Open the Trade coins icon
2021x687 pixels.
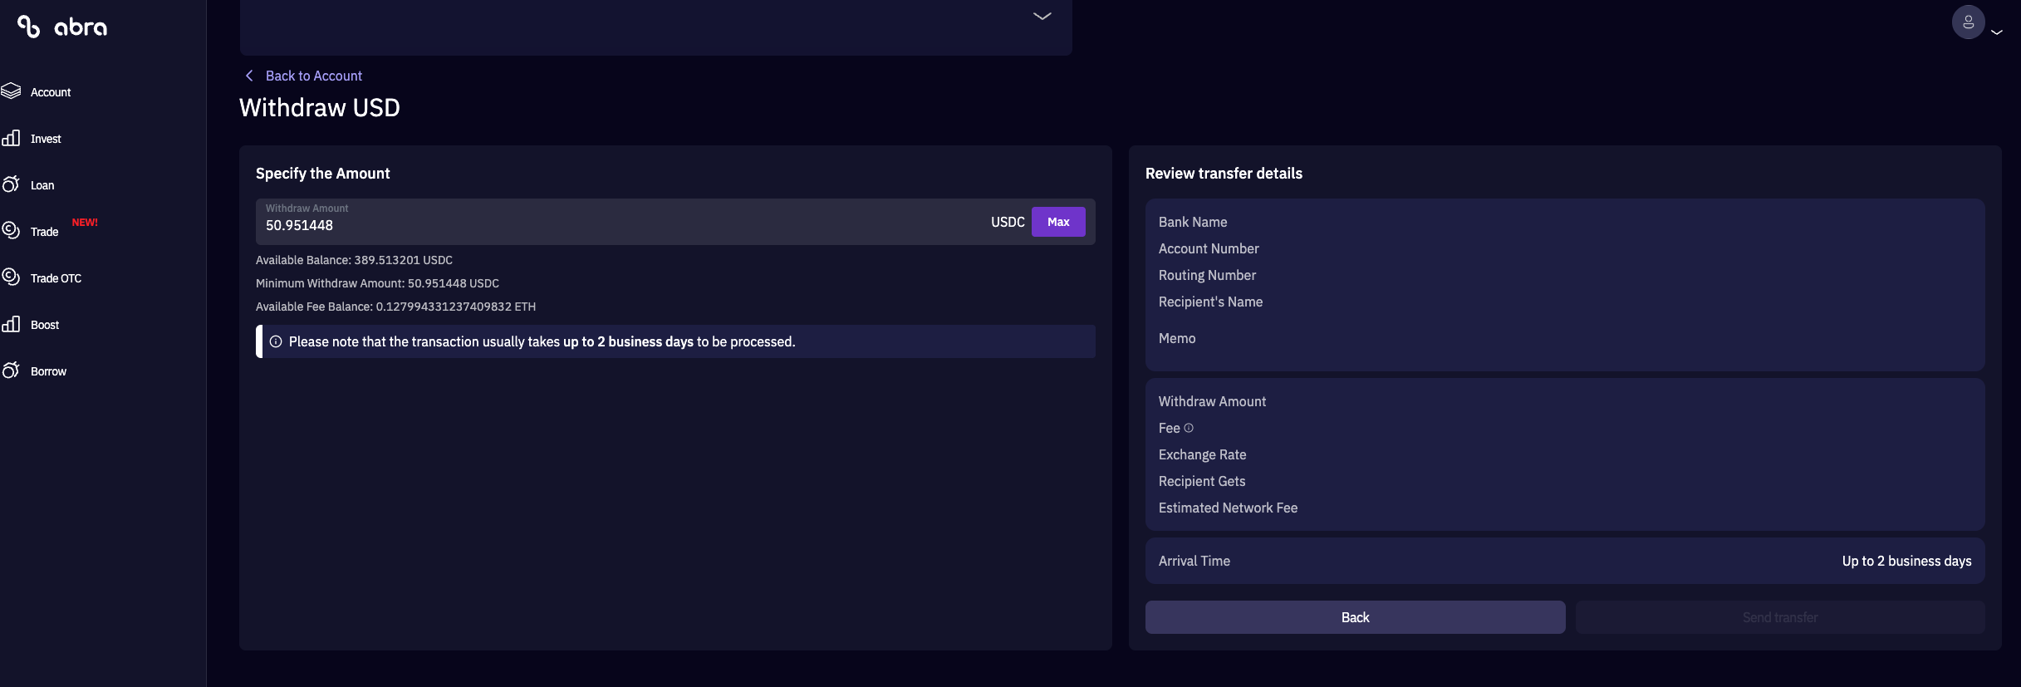(x=11, y=231)
